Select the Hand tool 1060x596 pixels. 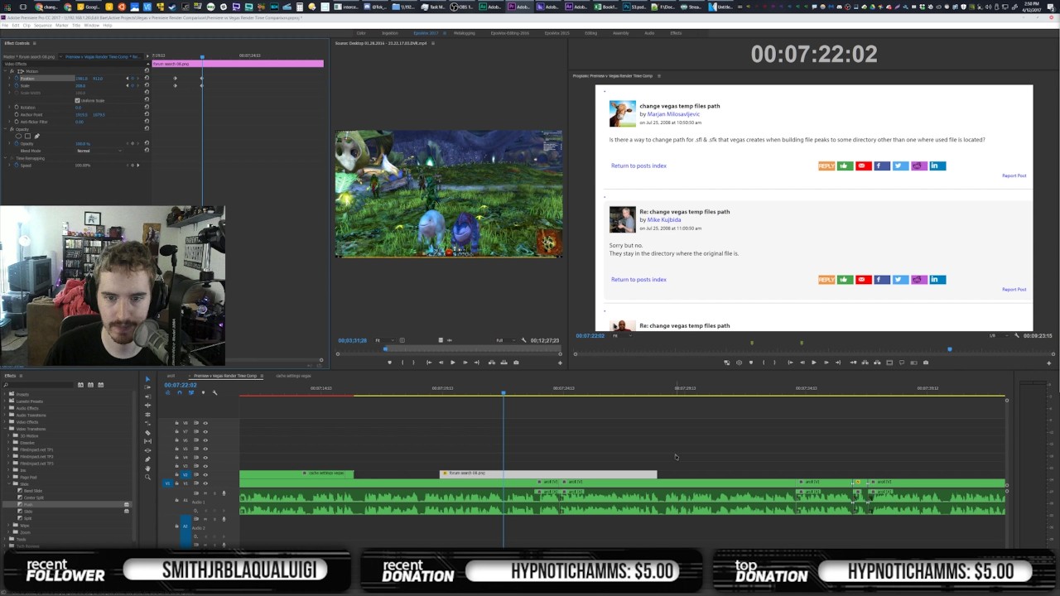(147, 468)
